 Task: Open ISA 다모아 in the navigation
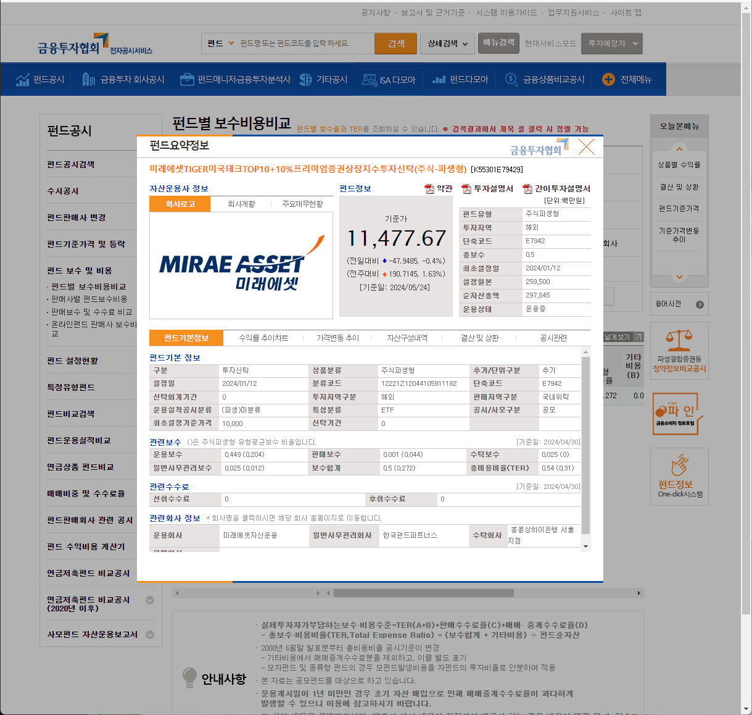pyautogui.click(x=389, y=79)
